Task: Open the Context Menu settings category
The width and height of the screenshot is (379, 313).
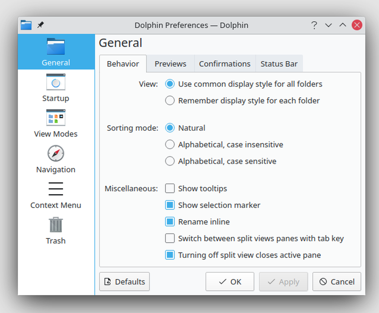Action: pos(56,194)
